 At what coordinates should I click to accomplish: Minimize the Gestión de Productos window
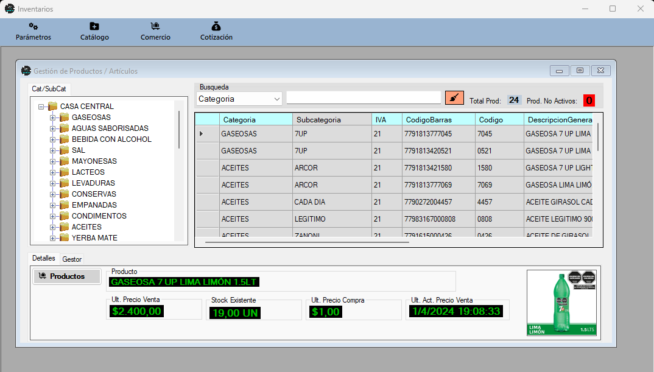point(560,71)
